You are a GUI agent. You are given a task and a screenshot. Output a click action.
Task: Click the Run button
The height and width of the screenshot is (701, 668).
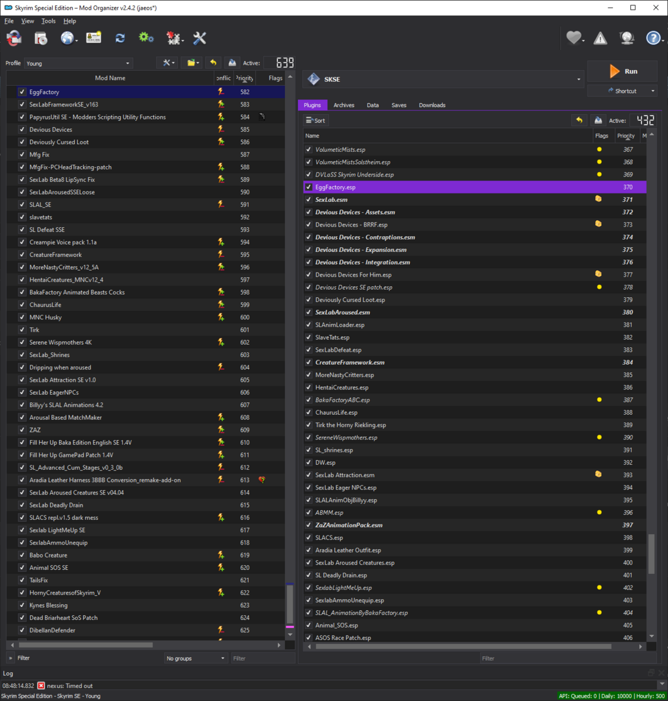[623, 71]
